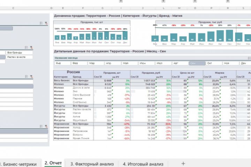Click the Маржа column group header

pos(220,73)
